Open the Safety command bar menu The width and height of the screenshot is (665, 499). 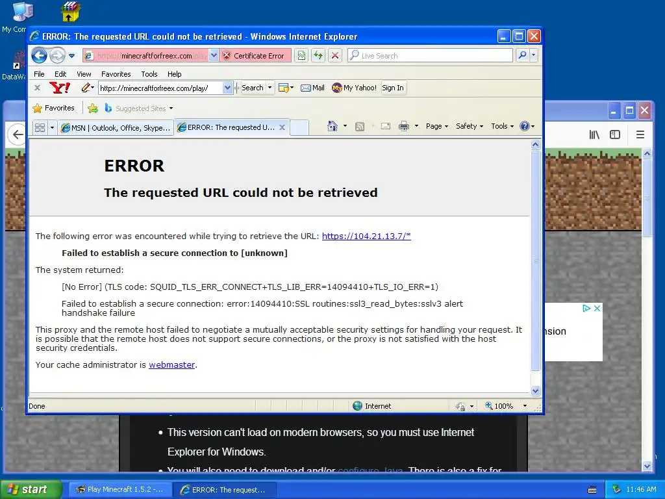click(x=470, y=126)
